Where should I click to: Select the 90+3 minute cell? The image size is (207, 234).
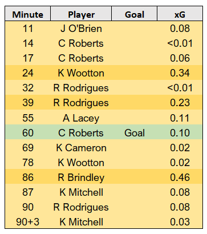point(28,222)
